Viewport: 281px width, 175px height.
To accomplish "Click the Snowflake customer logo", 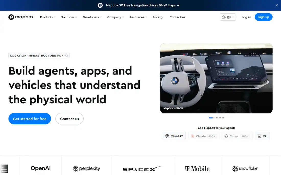I will [x=245, y=168].
